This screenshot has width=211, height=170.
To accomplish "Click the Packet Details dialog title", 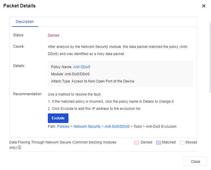I will 19,6.
